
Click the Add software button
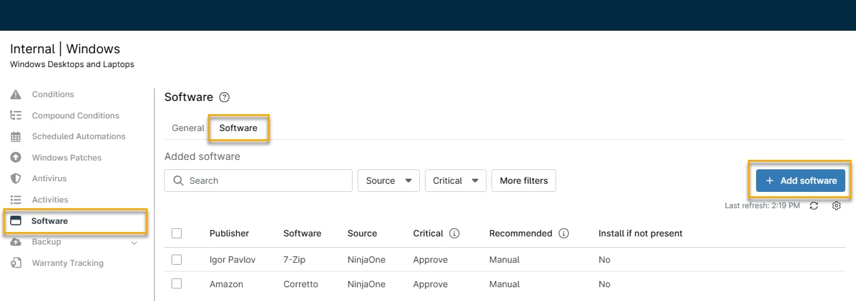click(800, 181)
